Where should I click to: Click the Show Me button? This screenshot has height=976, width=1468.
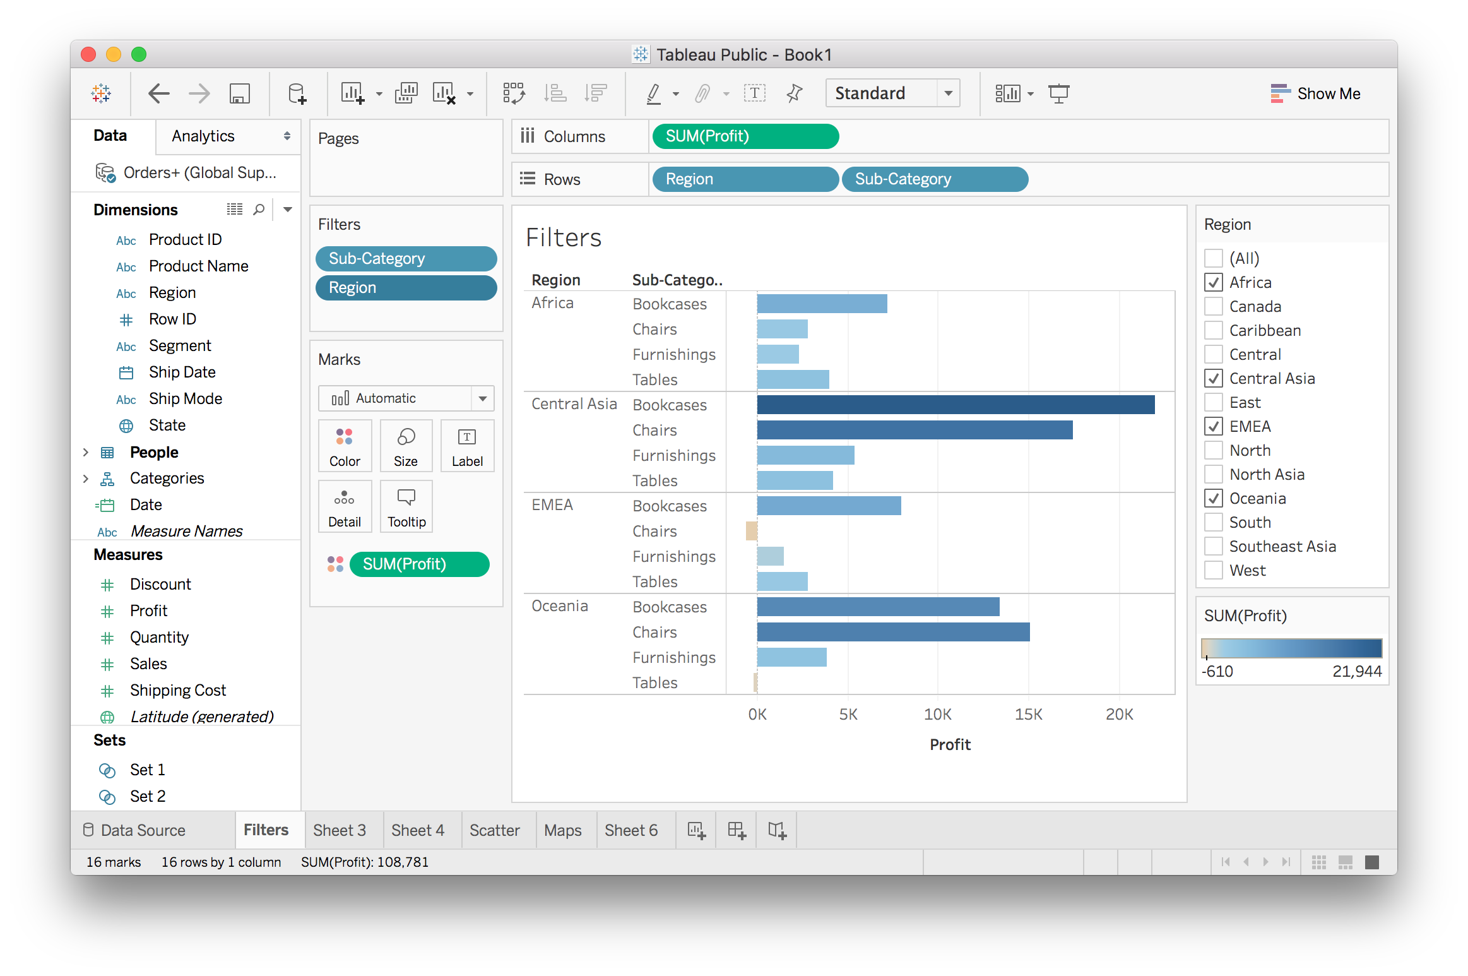(x=1315, y=93)
